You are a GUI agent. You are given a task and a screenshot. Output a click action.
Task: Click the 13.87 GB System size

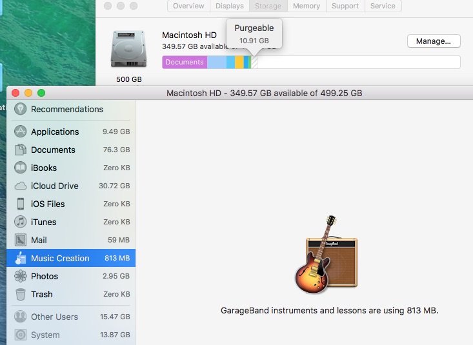click(115, 335)
